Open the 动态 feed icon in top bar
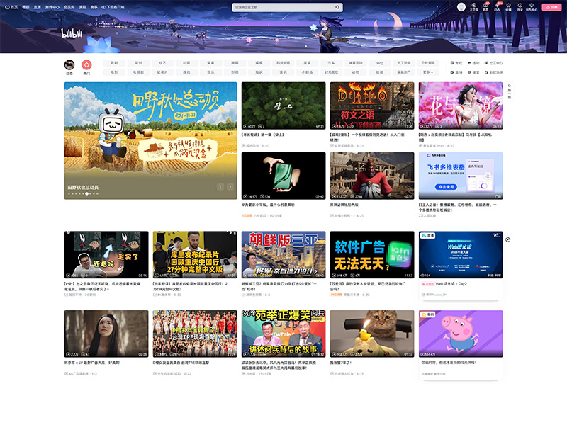The height and width of the screenshot is (425, 567). point(497,7)
